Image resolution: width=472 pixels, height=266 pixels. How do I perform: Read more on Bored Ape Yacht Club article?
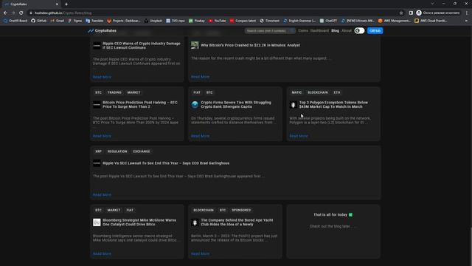pyautogui.click(x=200, y=253)
